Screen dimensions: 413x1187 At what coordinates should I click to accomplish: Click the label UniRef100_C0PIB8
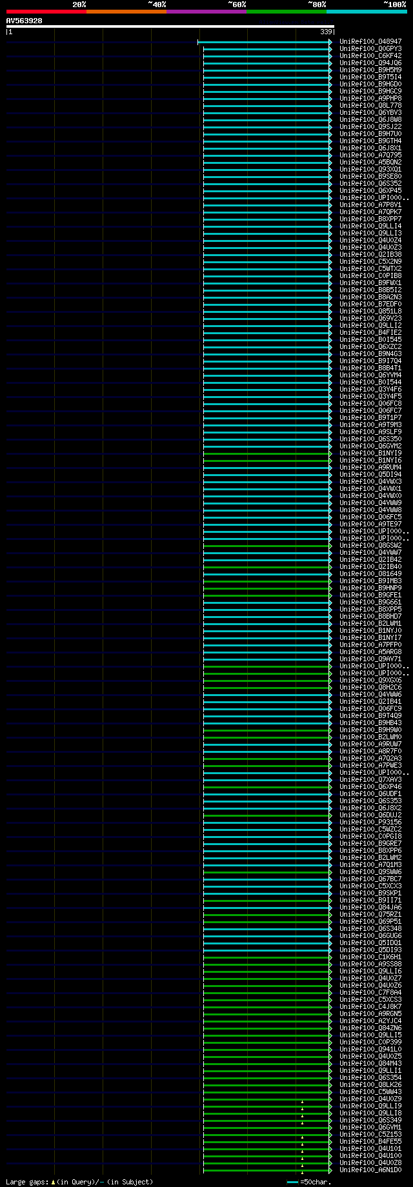coord(370,275)
